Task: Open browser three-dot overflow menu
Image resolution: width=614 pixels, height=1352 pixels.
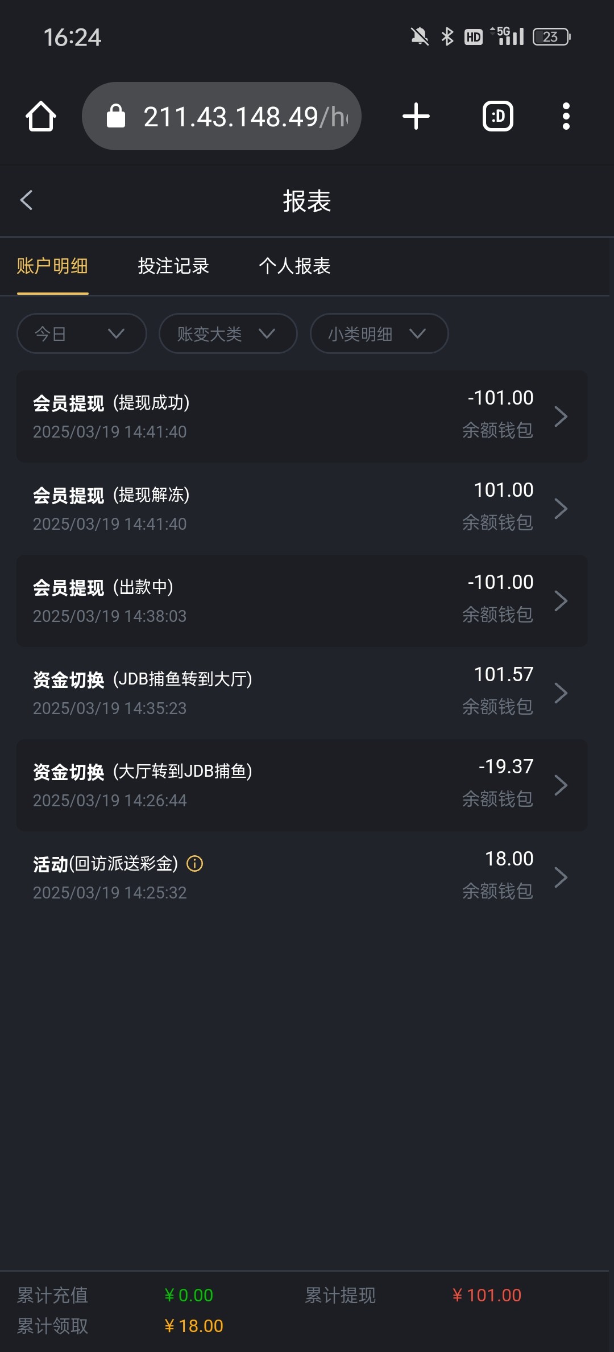Action: point(566,117)
